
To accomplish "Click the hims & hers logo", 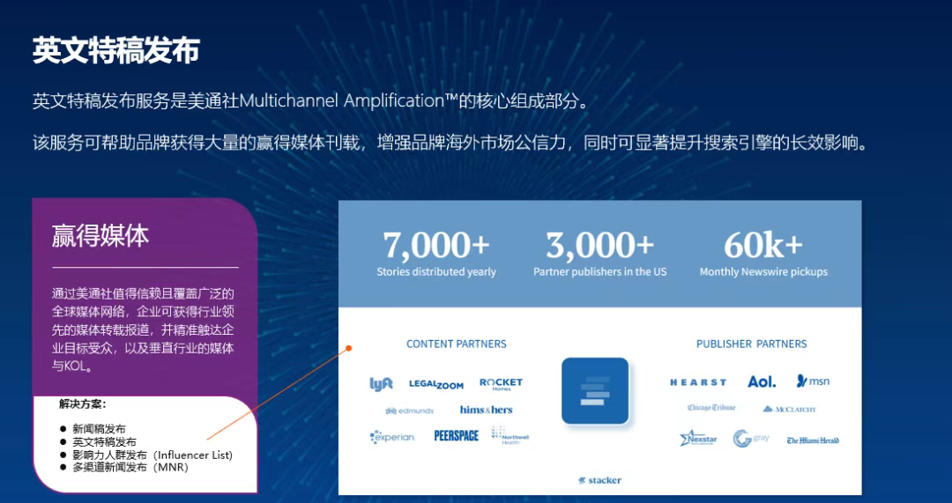I will click(487, 410).
